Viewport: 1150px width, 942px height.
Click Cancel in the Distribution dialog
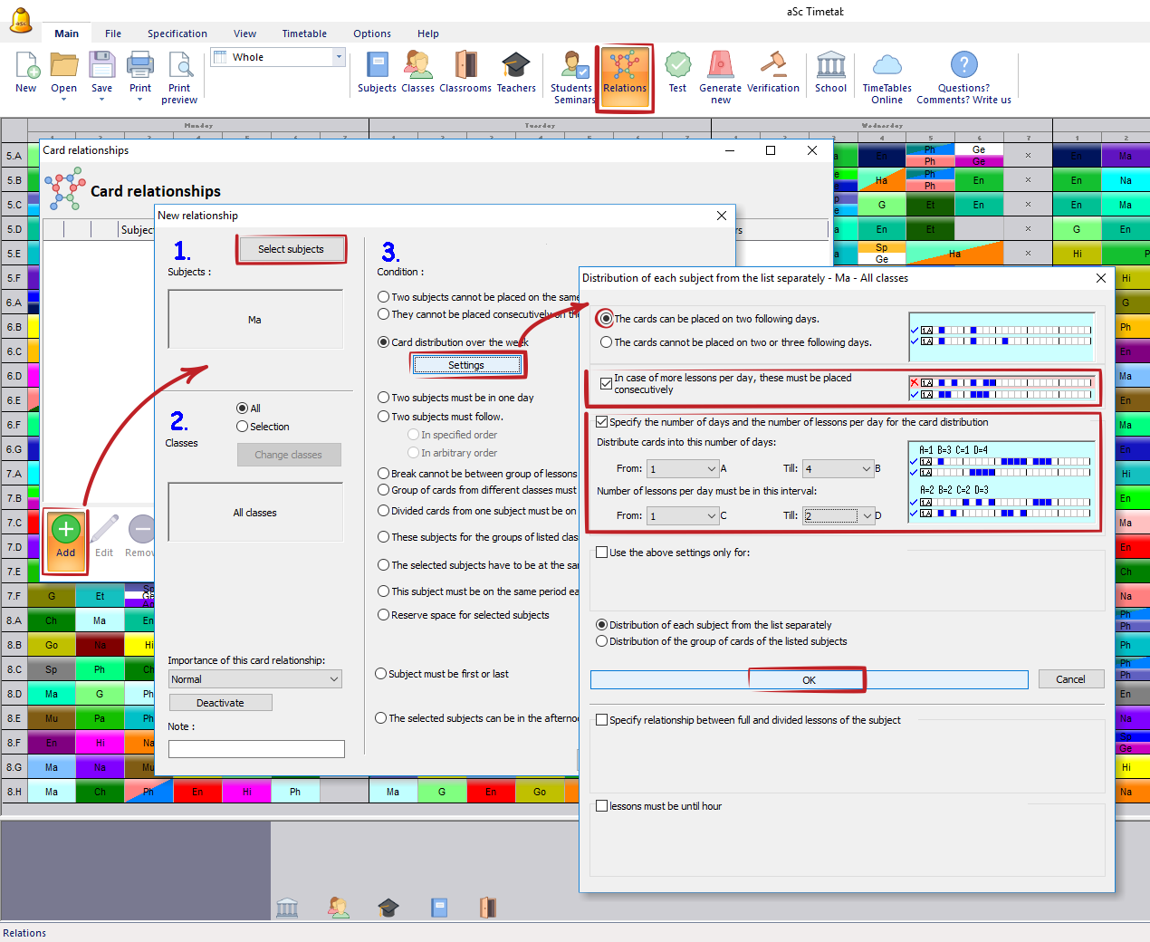(1069, 679)
